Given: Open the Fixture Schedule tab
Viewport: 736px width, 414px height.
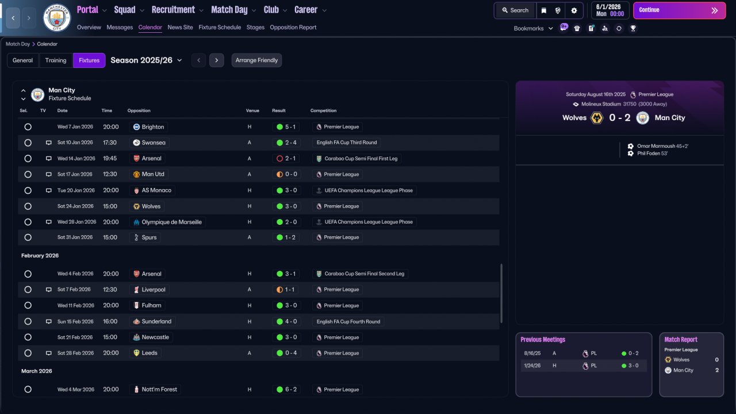Looking at the screenshot, I should [x=220, y=27].
